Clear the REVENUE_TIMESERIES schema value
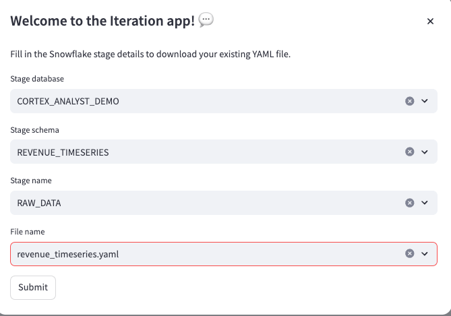This screenshot has height=316, width=451. tap(410, 152)
